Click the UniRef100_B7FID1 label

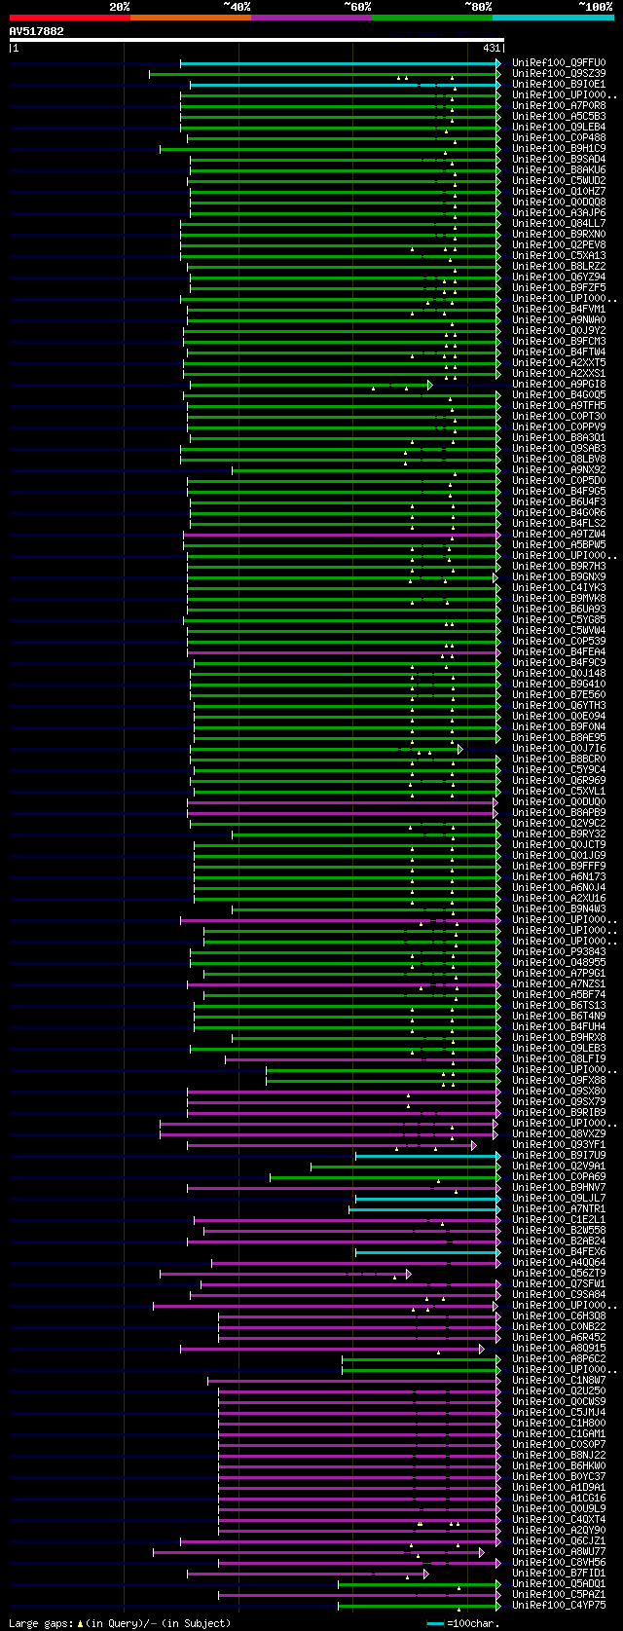point(559,1574)
